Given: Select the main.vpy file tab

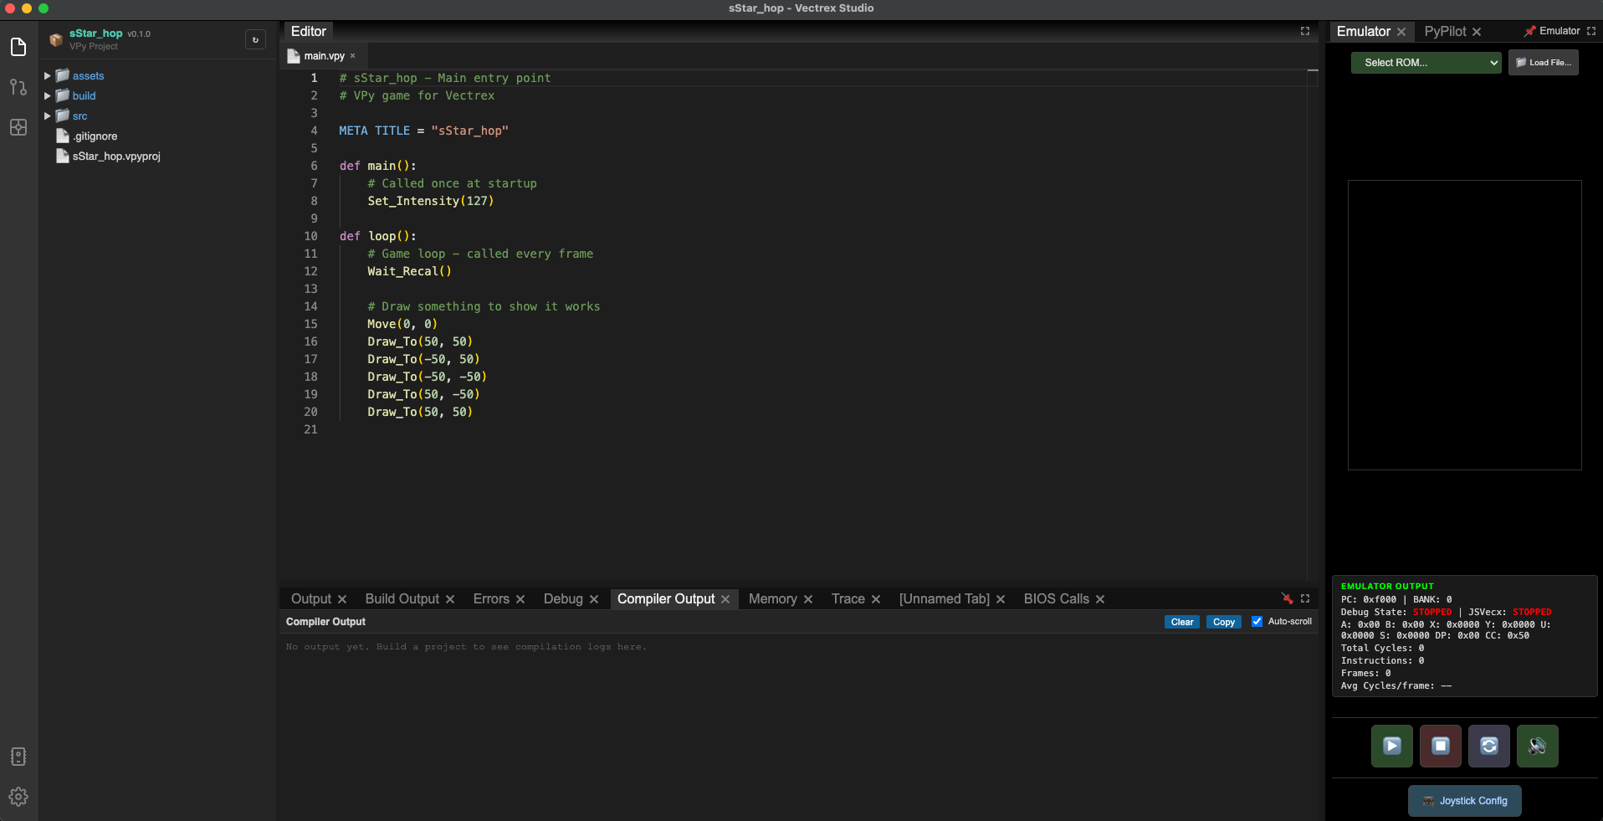Looking at the screenshot, I should point(324,56).
